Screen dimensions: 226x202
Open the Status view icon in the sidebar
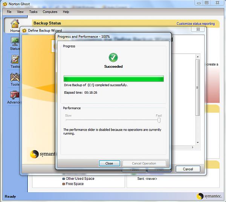pos(15,41)
